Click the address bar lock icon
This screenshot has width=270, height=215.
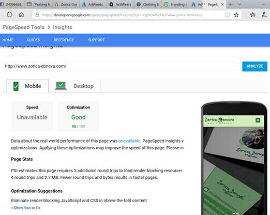(37, 15)
